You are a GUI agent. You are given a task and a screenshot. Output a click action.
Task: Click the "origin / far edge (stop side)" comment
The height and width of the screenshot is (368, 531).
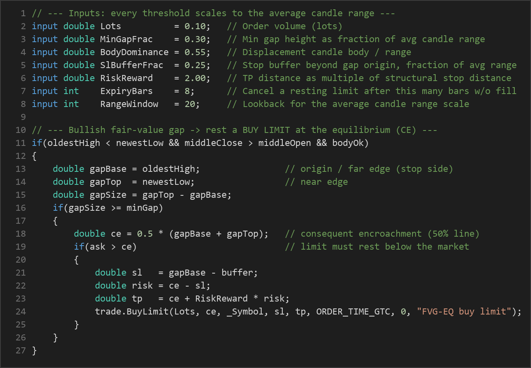369,169
